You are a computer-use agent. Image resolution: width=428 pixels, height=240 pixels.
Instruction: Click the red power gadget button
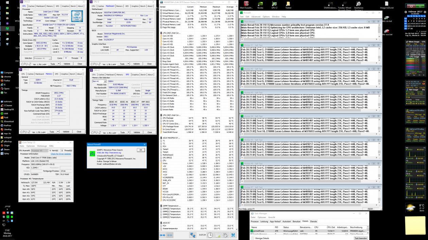[x=412, y=6]
